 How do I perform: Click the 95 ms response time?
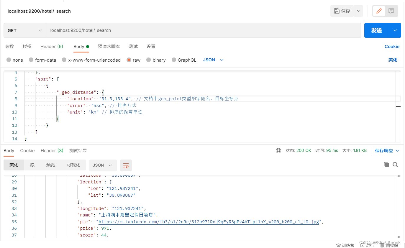[x=332, y=151]
